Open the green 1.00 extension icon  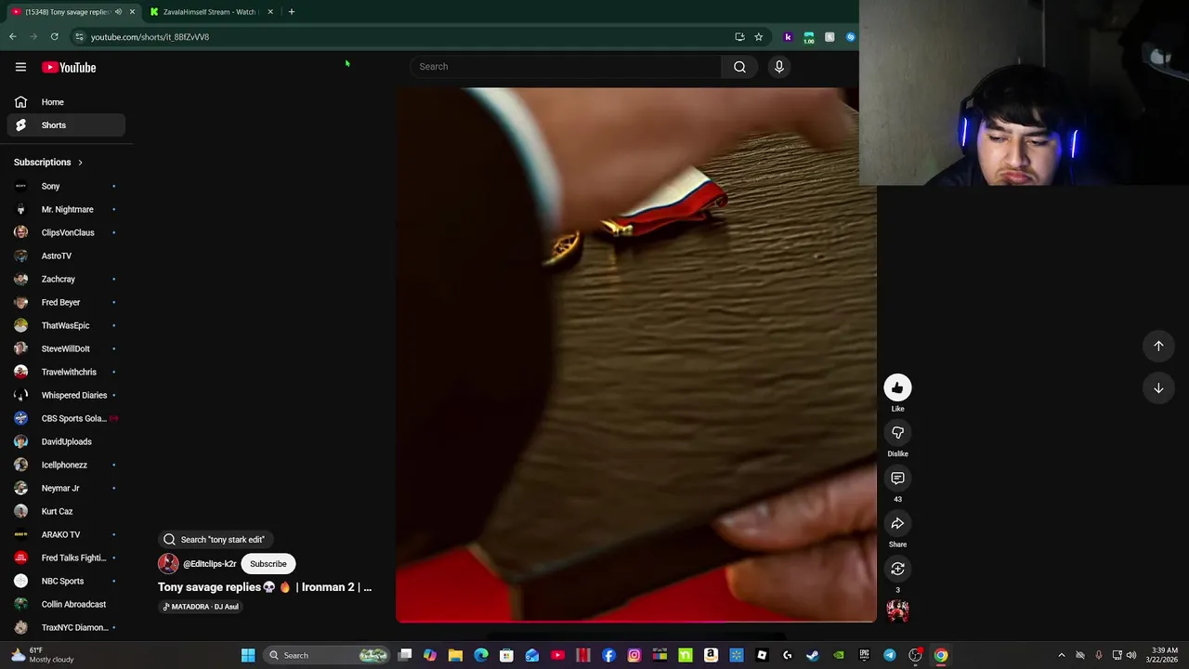tap(809, 37)
